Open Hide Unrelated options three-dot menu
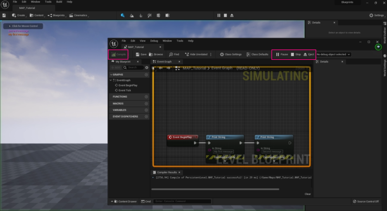The height and width of the screenshot is (211, 387). 211,55
